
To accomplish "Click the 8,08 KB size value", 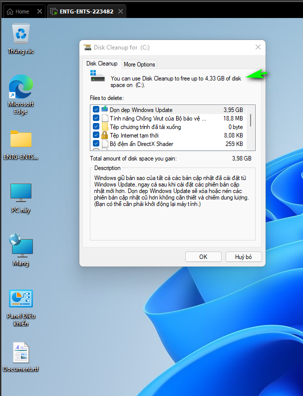I will (x=234, y=135).
